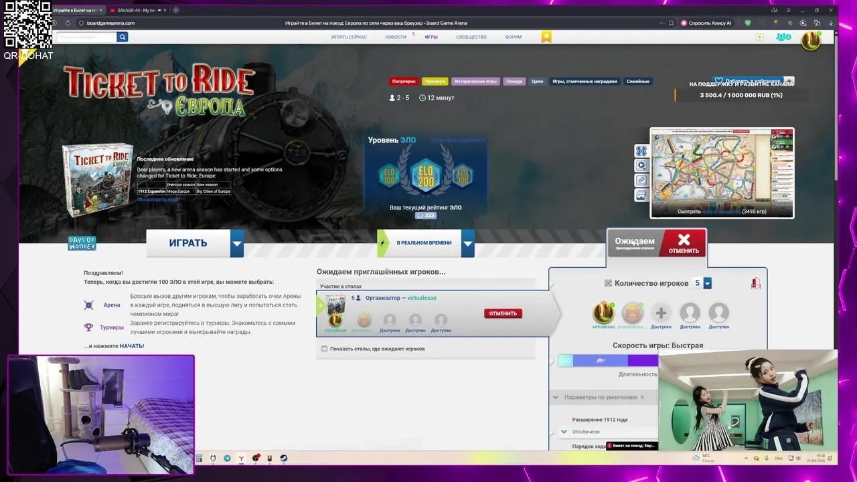Click the Ticket to Ride Europe box image

(x=98, y=181)
